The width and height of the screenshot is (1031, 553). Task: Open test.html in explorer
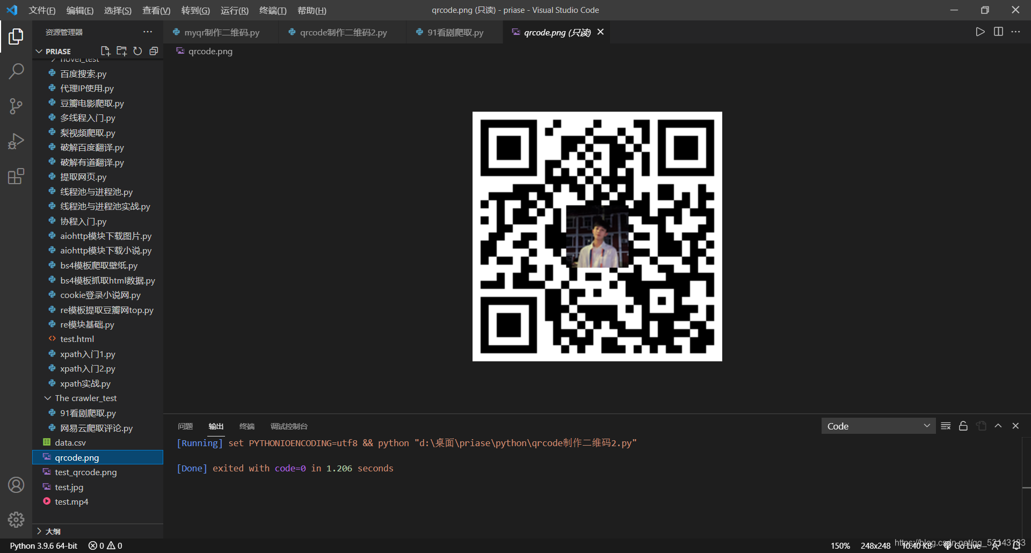click(98, 339)
